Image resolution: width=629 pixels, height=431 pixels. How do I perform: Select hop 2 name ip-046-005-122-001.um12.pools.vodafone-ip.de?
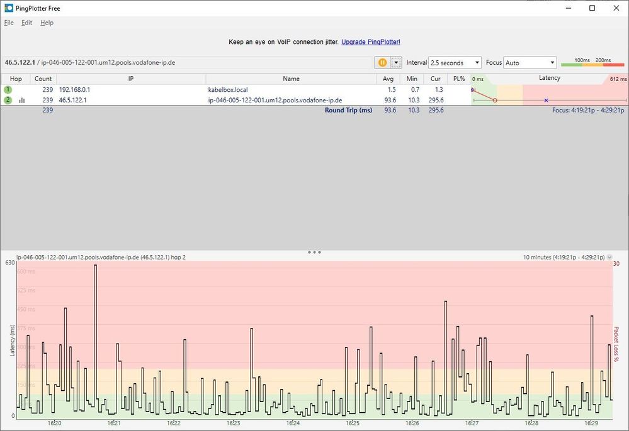point(275,100)
